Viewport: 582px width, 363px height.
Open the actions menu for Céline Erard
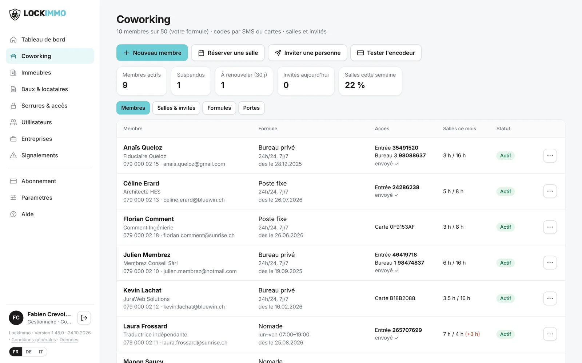coord(550,191)
